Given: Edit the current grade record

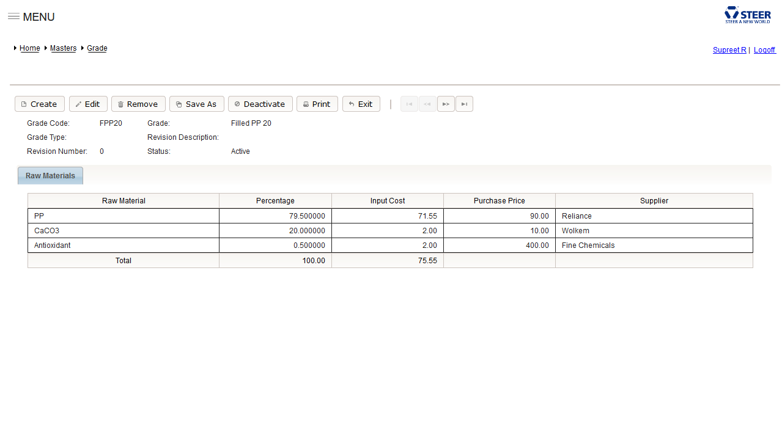Looking at the screenshot, I should pos(88,104).
